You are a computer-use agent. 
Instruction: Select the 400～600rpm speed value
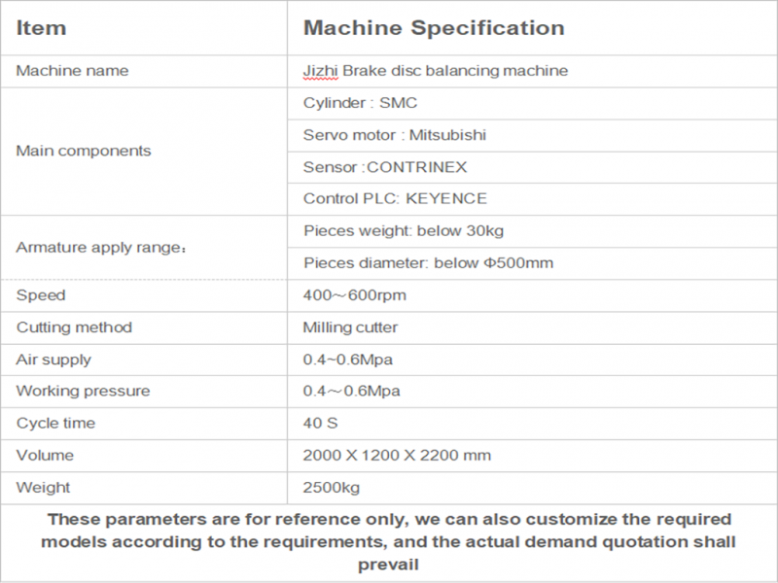click(353, 295)
